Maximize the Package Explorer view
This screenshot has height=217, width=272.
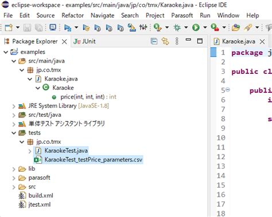[x=200, y=41]
